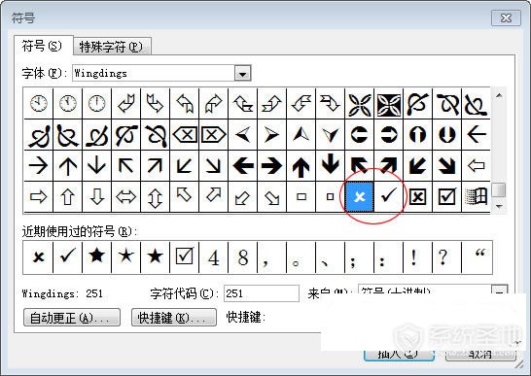Pick recently used digit 8
531x376 pixels.
(243, 257)
